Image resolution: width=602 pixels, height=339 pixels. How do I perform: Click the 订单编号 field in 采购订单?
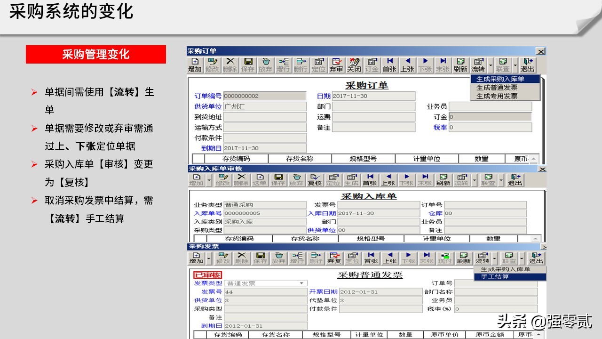click(265, 96)
